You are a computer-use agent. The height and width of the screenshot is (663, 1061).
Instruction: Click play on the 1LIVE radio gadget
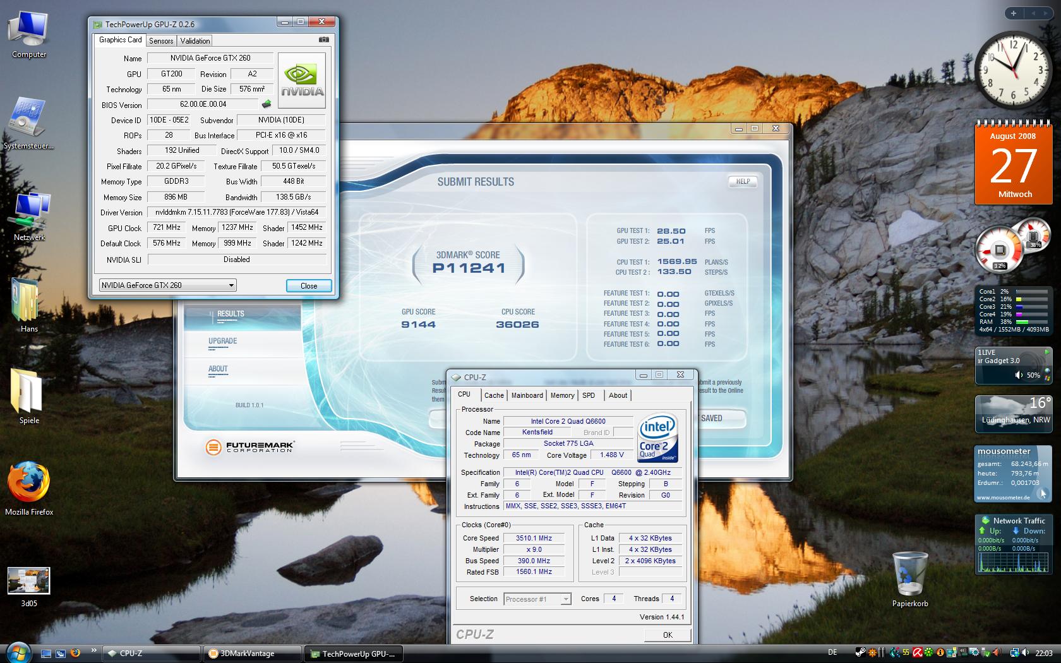[1046, 352]
